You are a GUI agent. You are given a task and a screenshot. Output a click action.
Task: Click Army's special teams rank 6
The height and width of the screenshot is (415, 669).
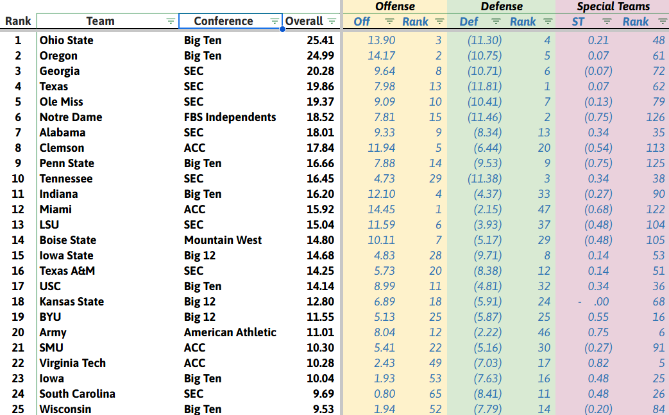[662, 332]
